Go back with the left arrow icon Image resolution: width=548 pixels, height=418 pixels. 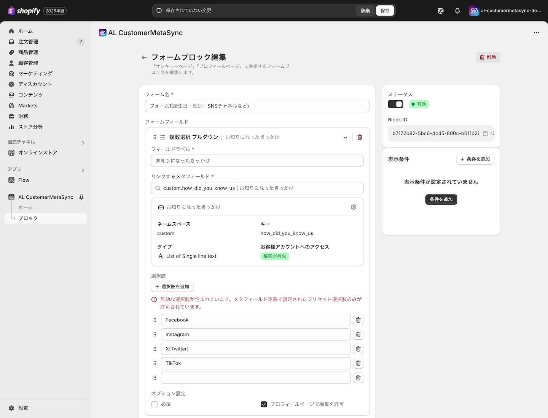[x=144, y=57]
